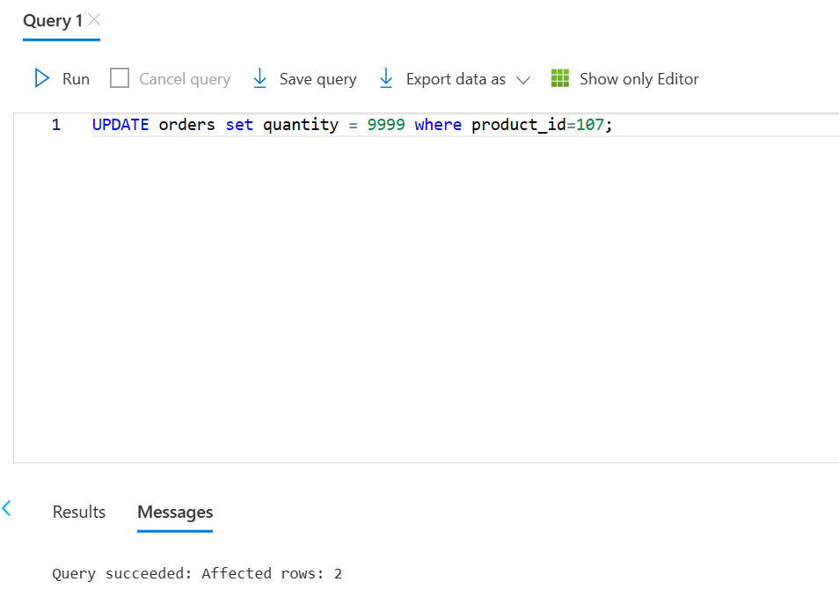Click the green grid Show only Editor icon

559,78
